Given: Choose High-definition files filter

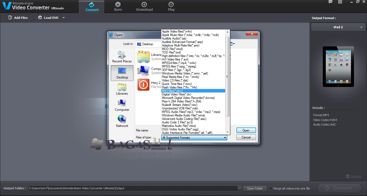Looking at the screenshot, I should pyautogui.click(x=193, y=56).
